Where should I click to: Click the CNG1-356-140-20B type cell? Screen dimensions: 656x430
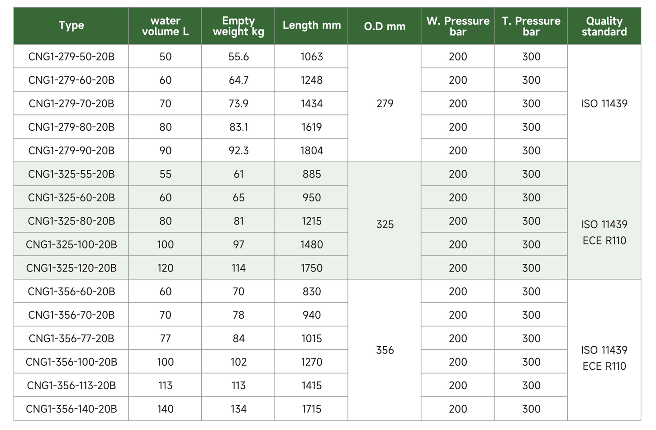coord(71,409)
